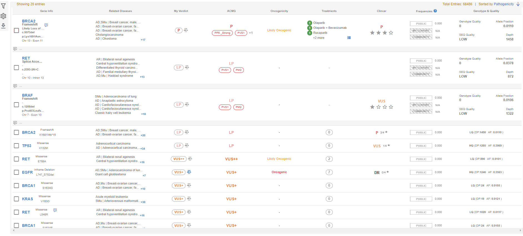Click people icon in TP53 verdict cell
Image resolution: width=523 pixels, height=236 pixels.
click(187, 145)
